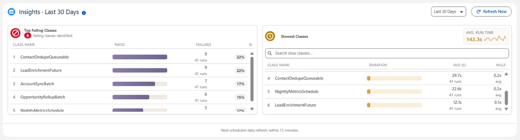Click the red failing classes ban icon
This screenshot has height=140, width=520.
pos(15,33)
